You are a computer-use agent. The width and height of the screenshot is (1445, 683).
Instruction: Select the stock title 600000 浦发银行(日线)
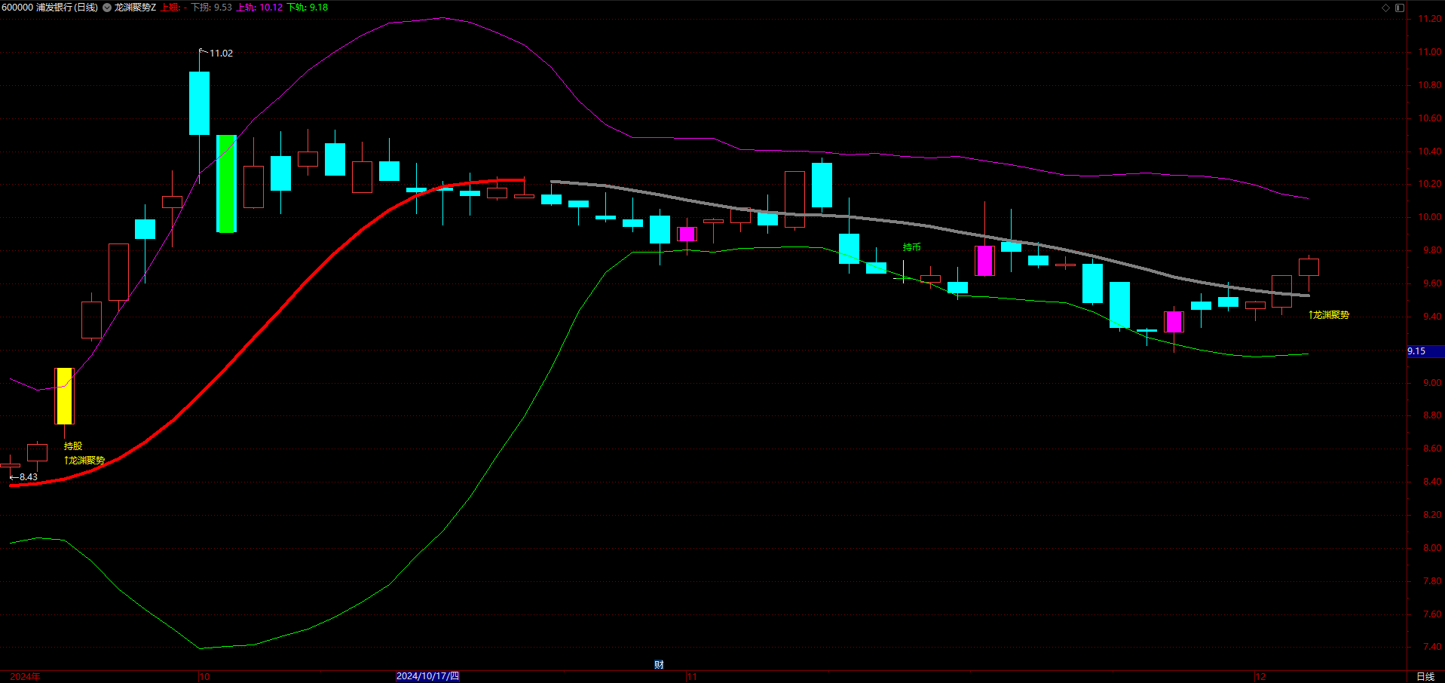coord(50,8)
